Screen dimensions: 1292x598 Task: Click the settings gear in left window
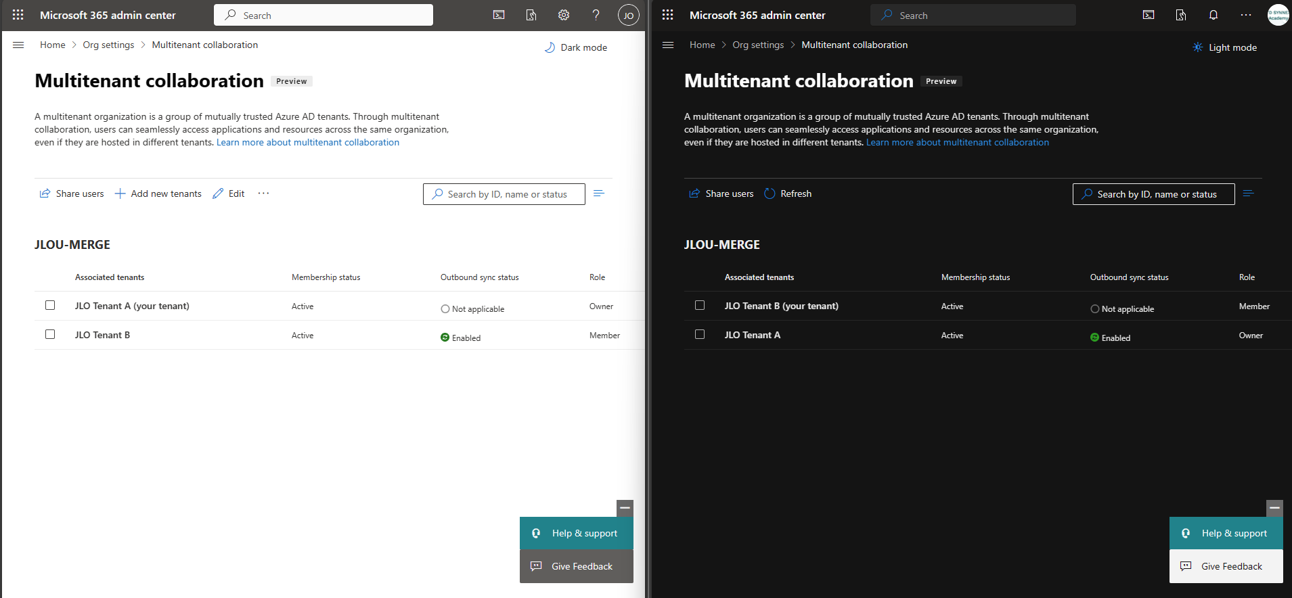(564, 15)
